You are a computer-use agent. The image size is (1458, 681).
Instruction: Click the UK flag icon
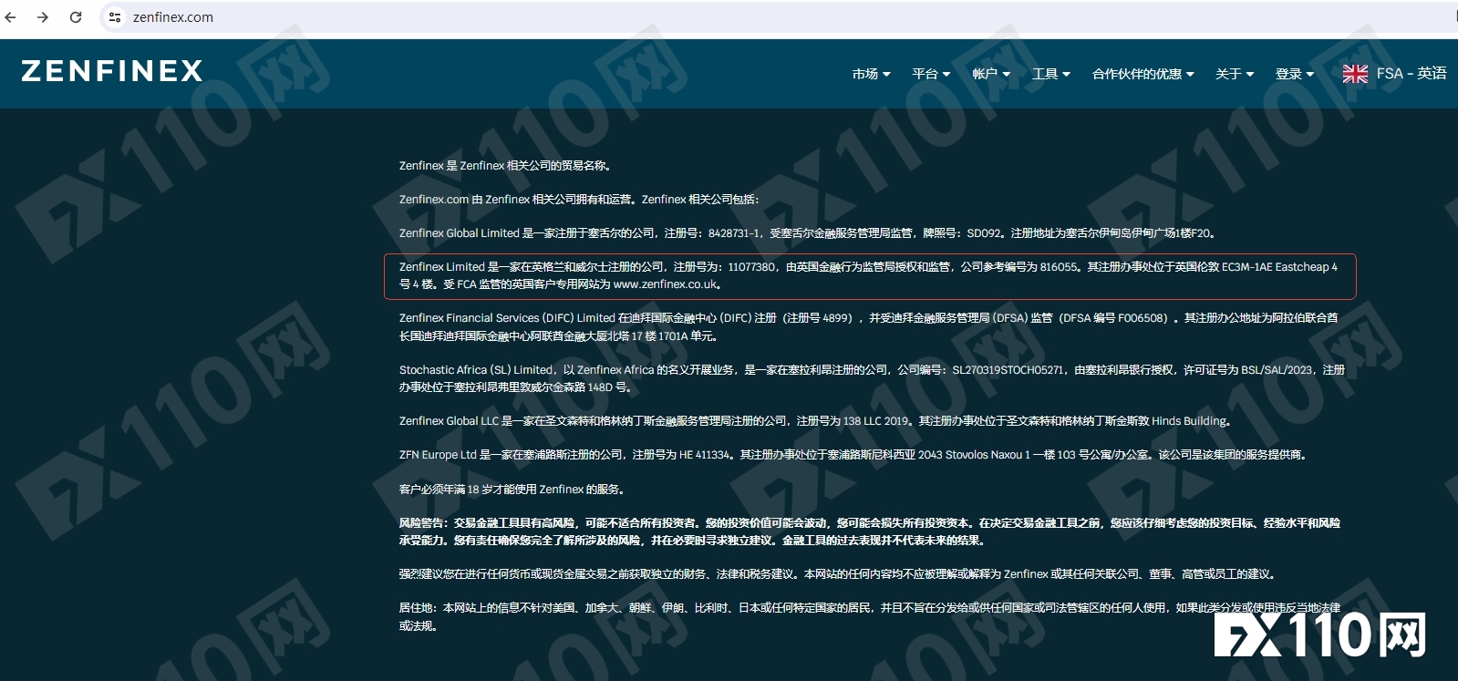(1355, 74)
